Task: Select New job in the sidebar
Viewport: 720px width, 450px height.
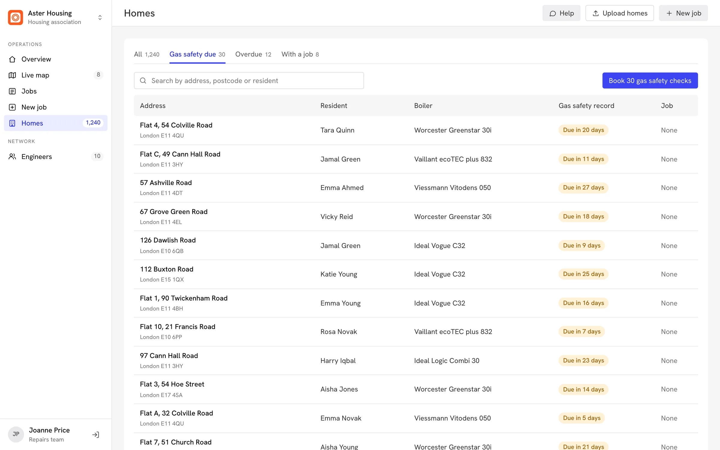Action: (56, 107)
